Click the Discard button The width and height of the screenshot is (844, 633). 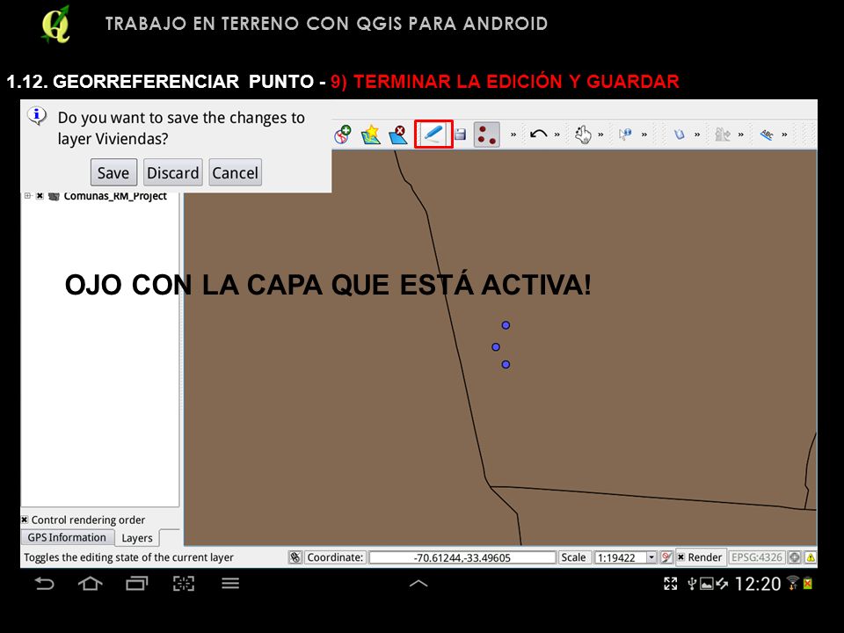[173, 172]
